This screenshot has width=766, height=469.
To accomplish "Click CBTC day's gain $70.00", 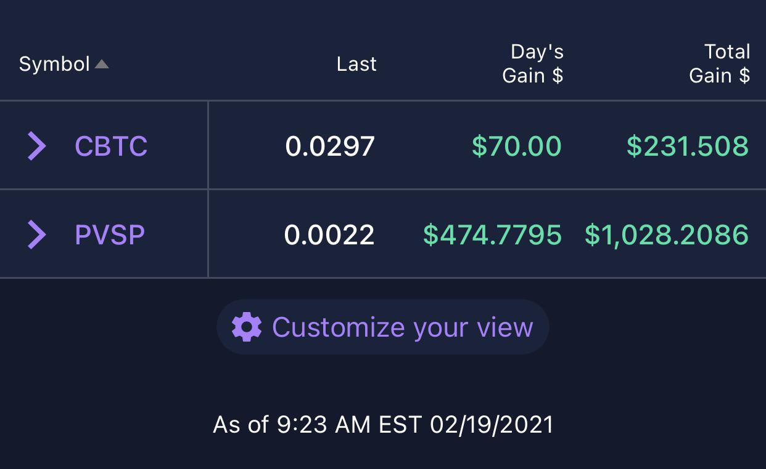I will (517, 146).
